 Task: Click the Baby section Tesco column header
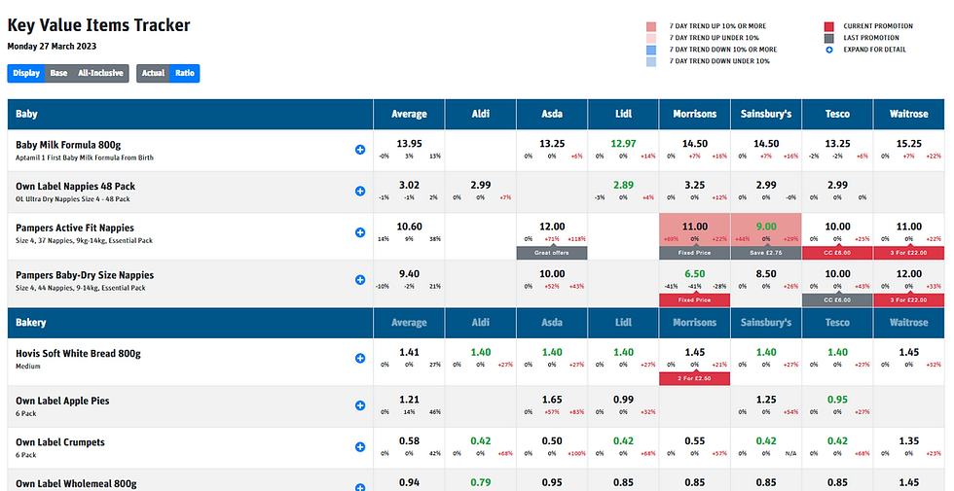pos(837,115)
